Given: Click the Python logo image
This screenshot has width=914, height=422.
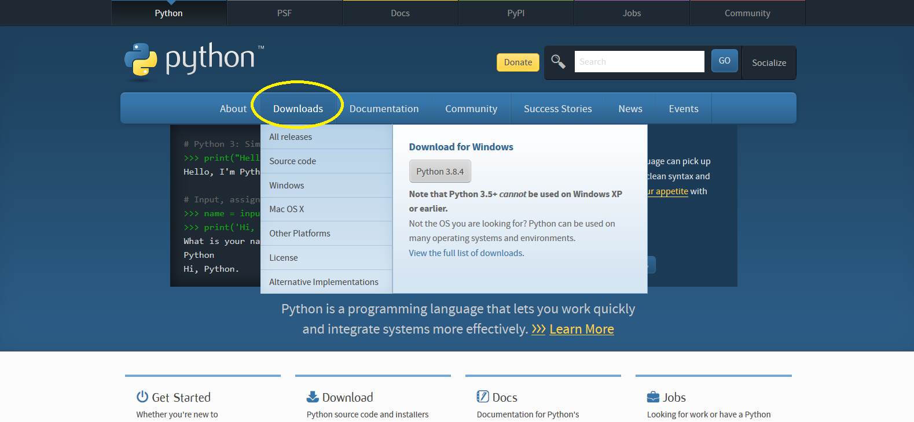Looking at the screenshot, I should coord(194,60).
